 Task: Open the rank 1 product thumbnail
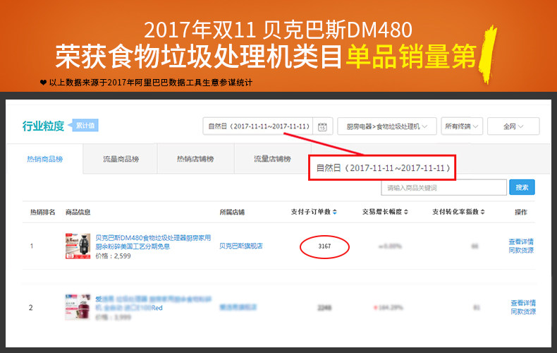(x=78, y=246)
